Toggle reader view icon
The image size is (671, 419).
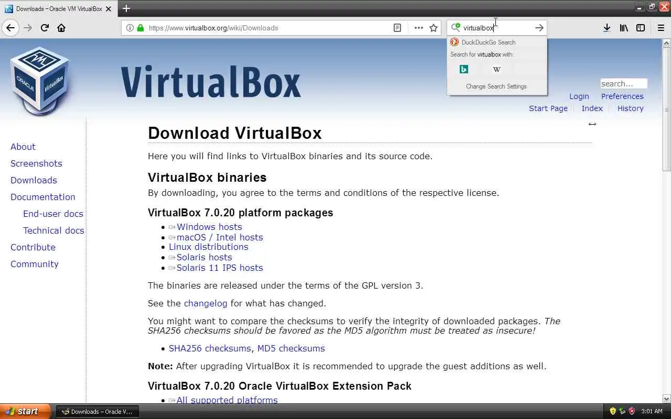pyautogui.click(x=397, y=28)
